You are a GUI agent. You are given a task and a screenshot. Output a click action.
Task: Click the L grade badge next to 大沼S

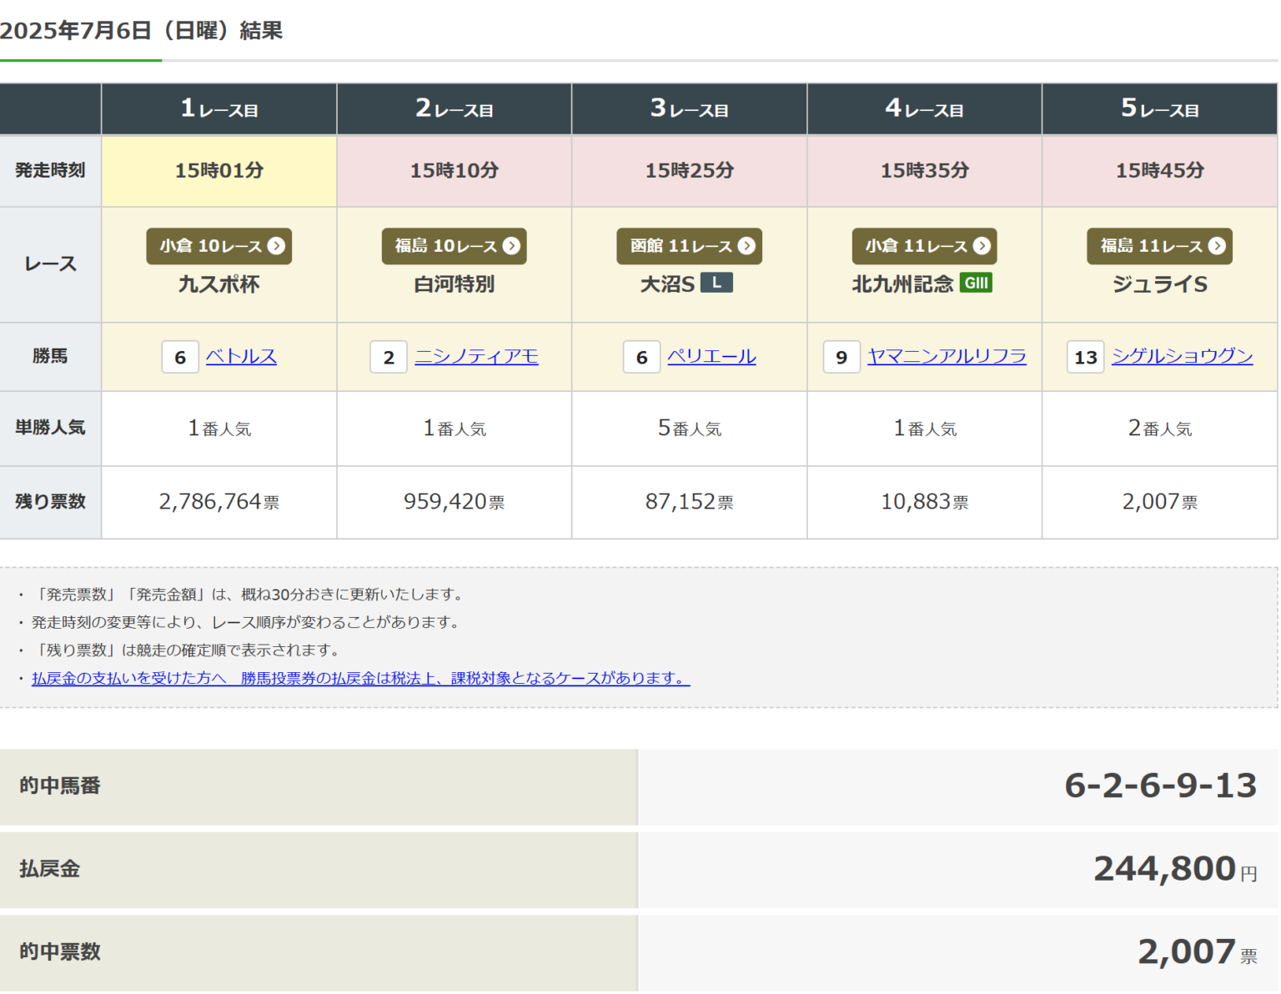719,283
